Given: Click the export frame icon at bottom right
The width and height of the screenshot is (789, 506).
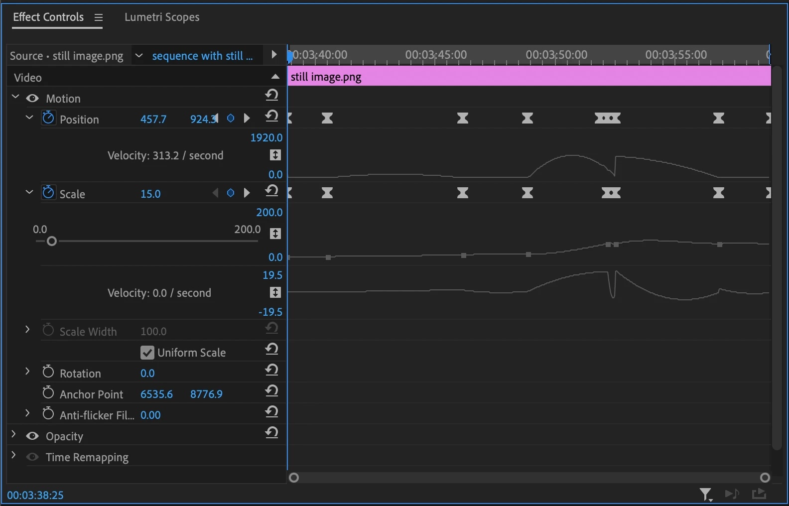Looking at the screenshot, I should pos(759,494).
